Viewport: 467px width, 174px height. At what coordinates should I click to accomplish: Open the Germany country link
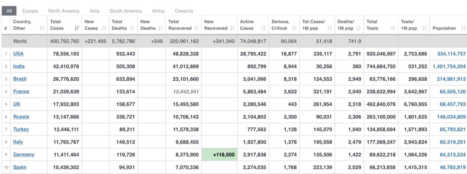click(24, 155)
